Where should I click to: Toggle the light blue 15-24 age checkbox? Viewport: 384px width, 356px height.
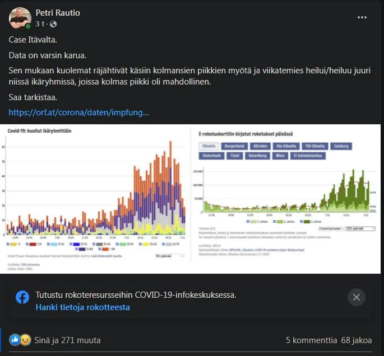click(48, 244)
